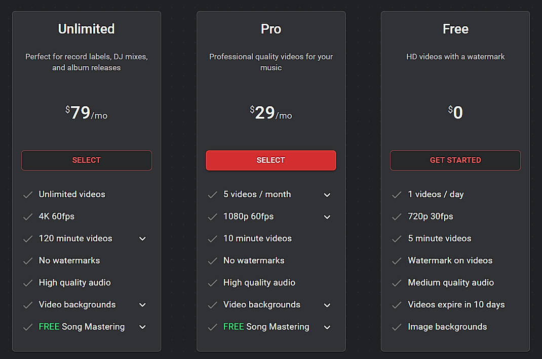Click '720p 30fps' feature text
Screen dimensions: 542x359
point(431,216)
